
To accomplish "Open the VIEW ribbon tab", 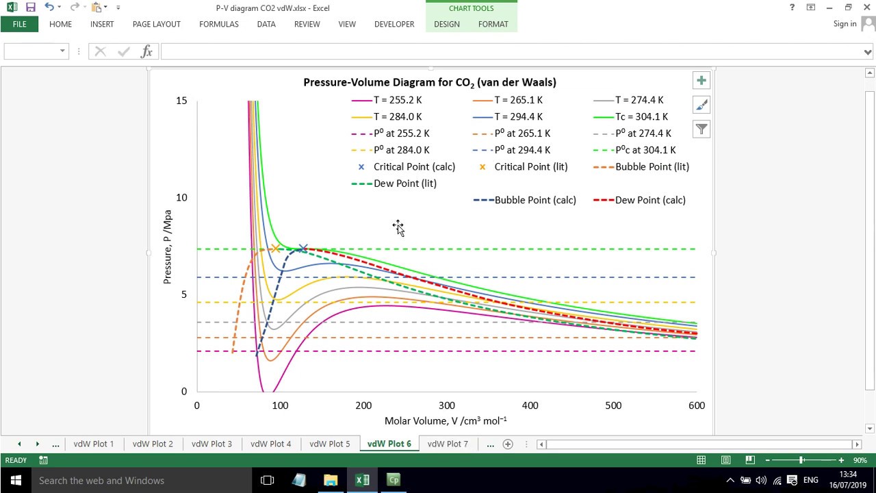I will (347, 24).
